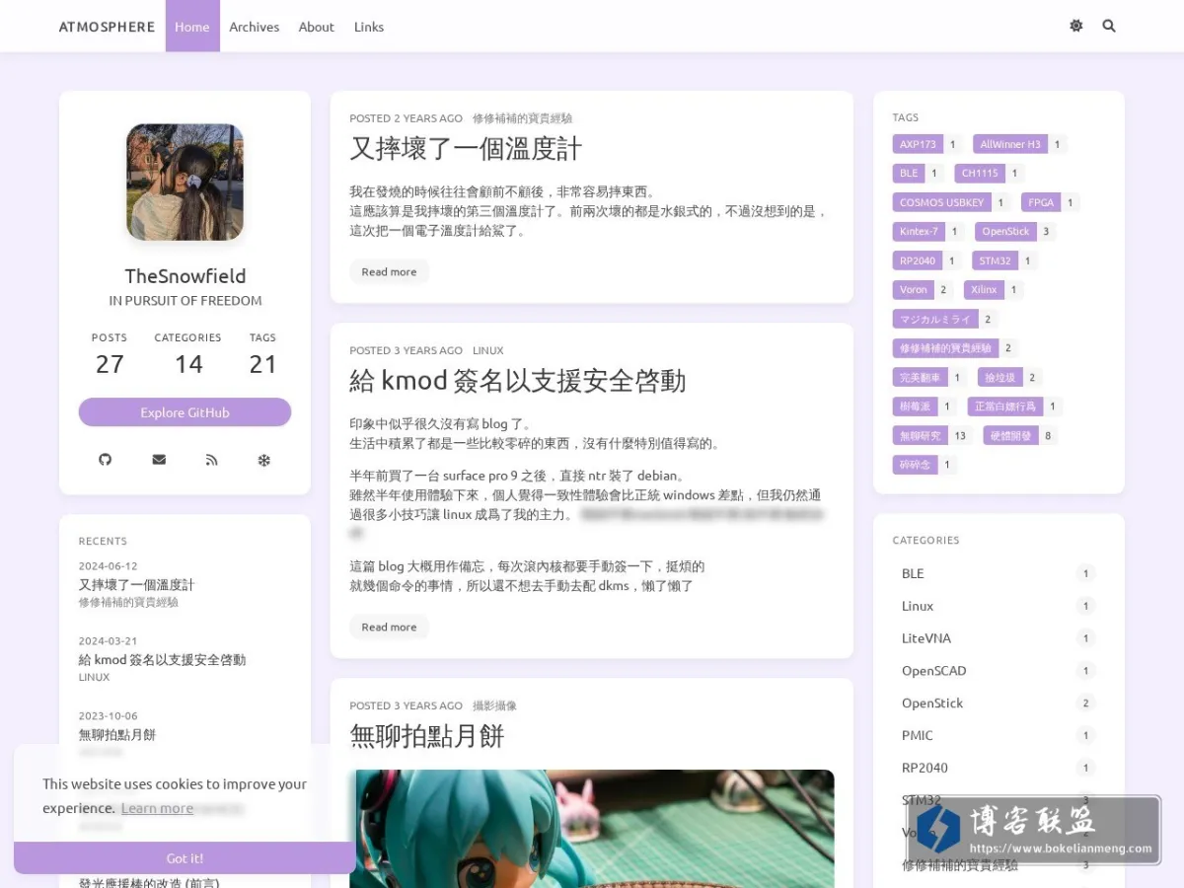Click the snowflake icon in profile card
Screen dimensions: 1184x888
pyautogui.click(x=263, y=460)
